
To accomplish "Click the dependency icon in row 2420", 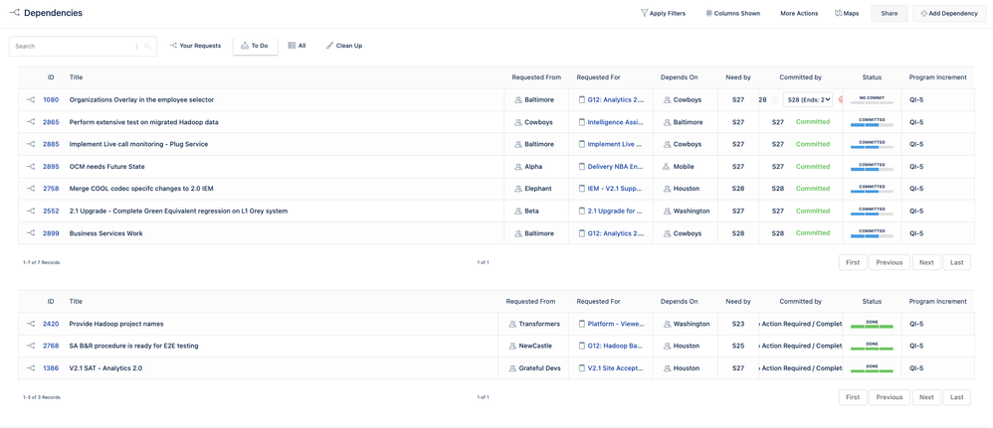I will (x=30, y=324).
